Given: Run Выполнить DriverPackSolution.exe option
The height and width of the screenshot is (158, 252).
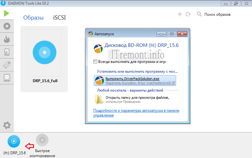Looking at the screenshot, I should click(135, 81).
